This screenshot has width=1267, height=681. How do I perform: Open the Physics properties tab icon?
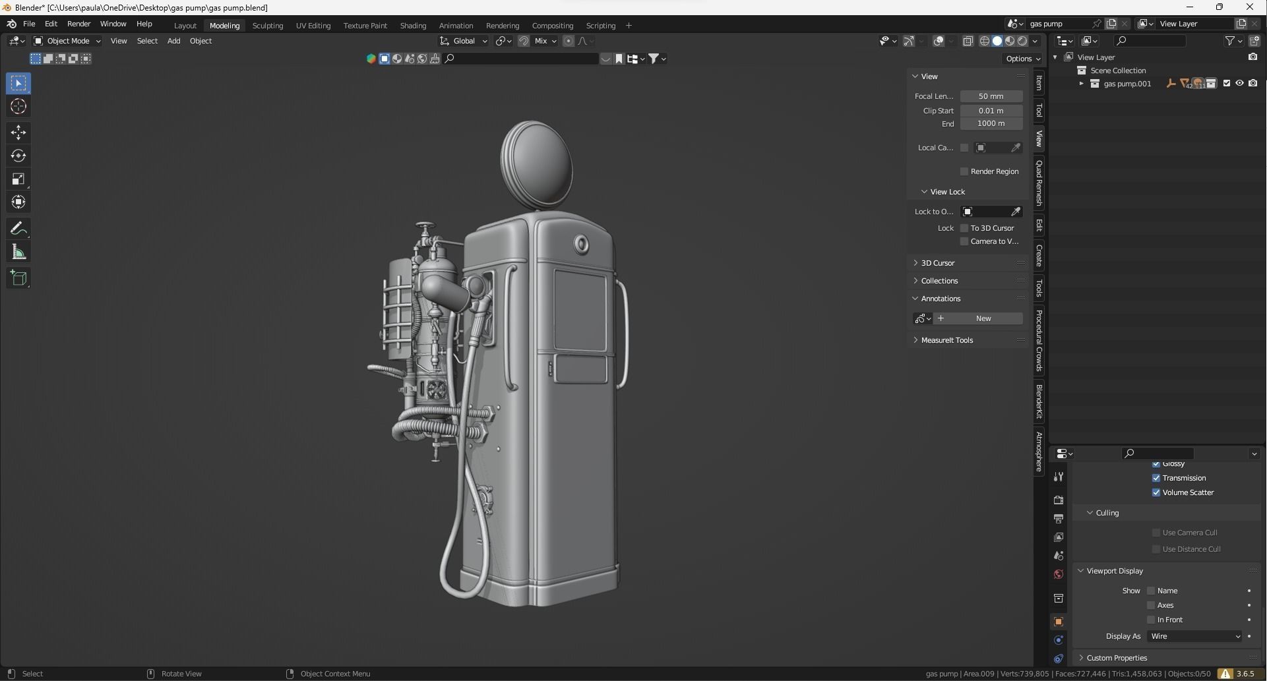pyautogui.click(x=1059, y=640)
